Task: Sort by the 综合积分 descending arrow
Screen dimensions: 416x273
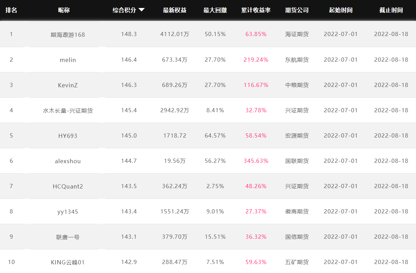Action: tap(142, 10)
